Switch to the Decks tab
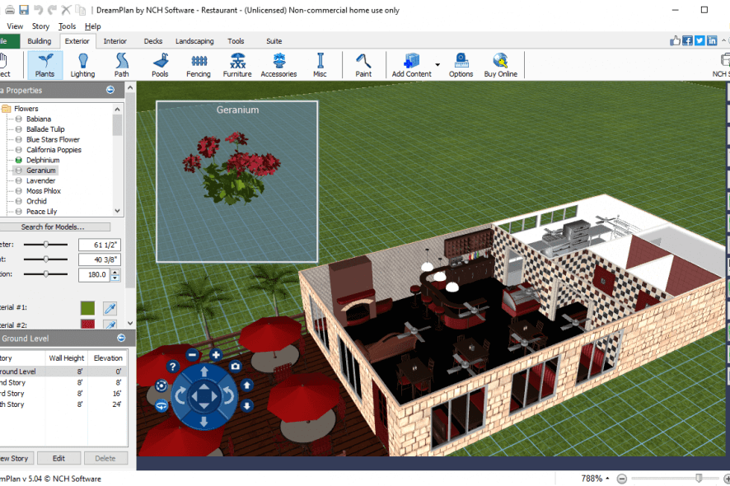 pos(153,41)
